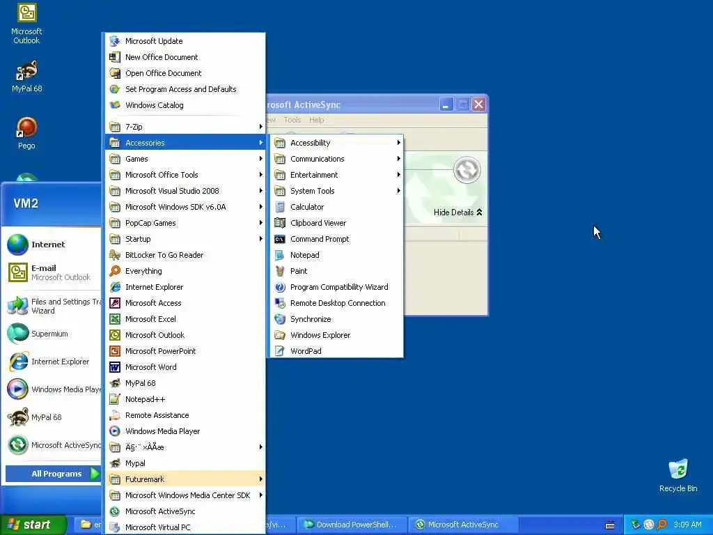Expand Microsoft Windows SDK v6.0A folder
The width and height of the screenshot is (713, 535).
[x=185, y=207]
